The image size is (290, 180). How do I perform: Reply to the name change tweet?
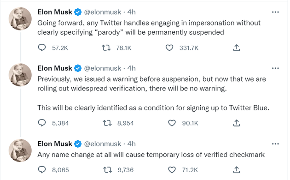pyautogui.click(x=42, y=170)
